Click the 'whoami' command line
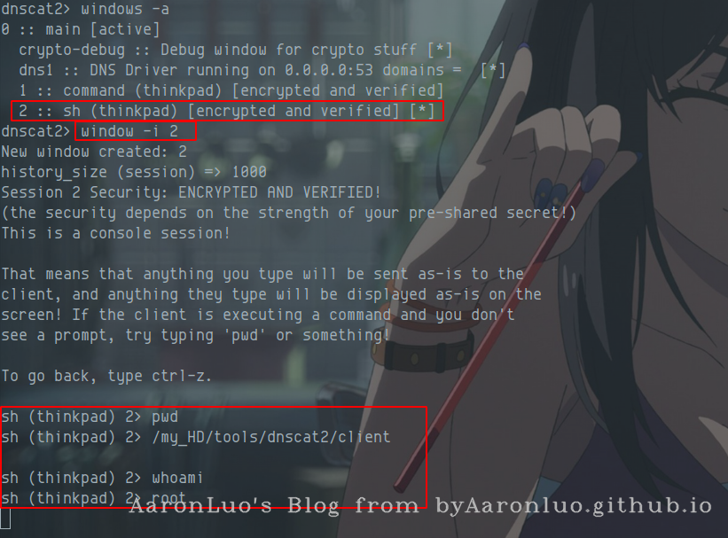Screen dimensions: 728x538 [x=177, y=478]
